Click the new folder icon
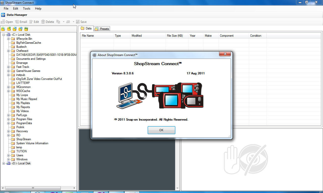The width and height of the screenshot is (323, 193). point(9,29)
